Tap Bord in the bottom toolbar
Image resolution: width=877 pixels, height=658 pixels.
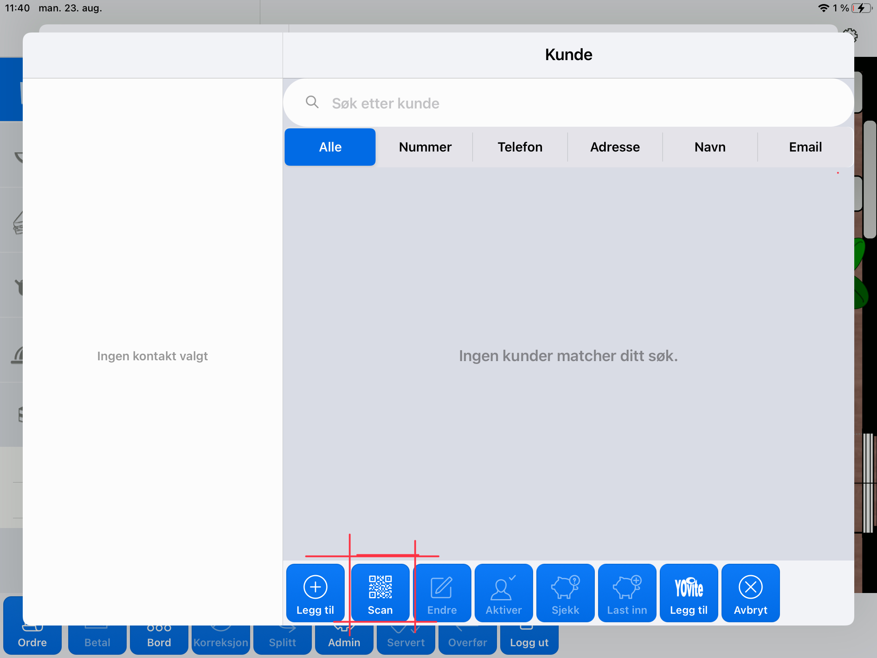[159, 640]
